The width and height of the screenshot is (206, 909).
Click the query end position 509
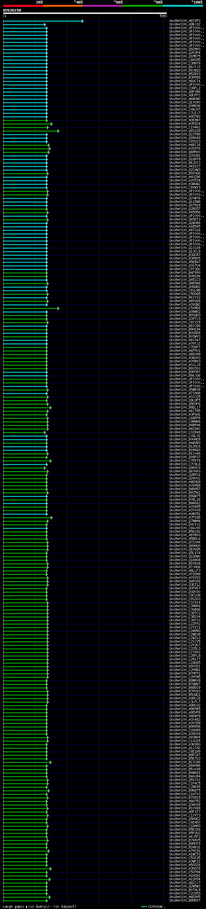coord(162,16)
